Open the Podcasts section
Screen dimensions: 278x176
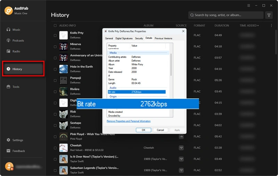15,40
